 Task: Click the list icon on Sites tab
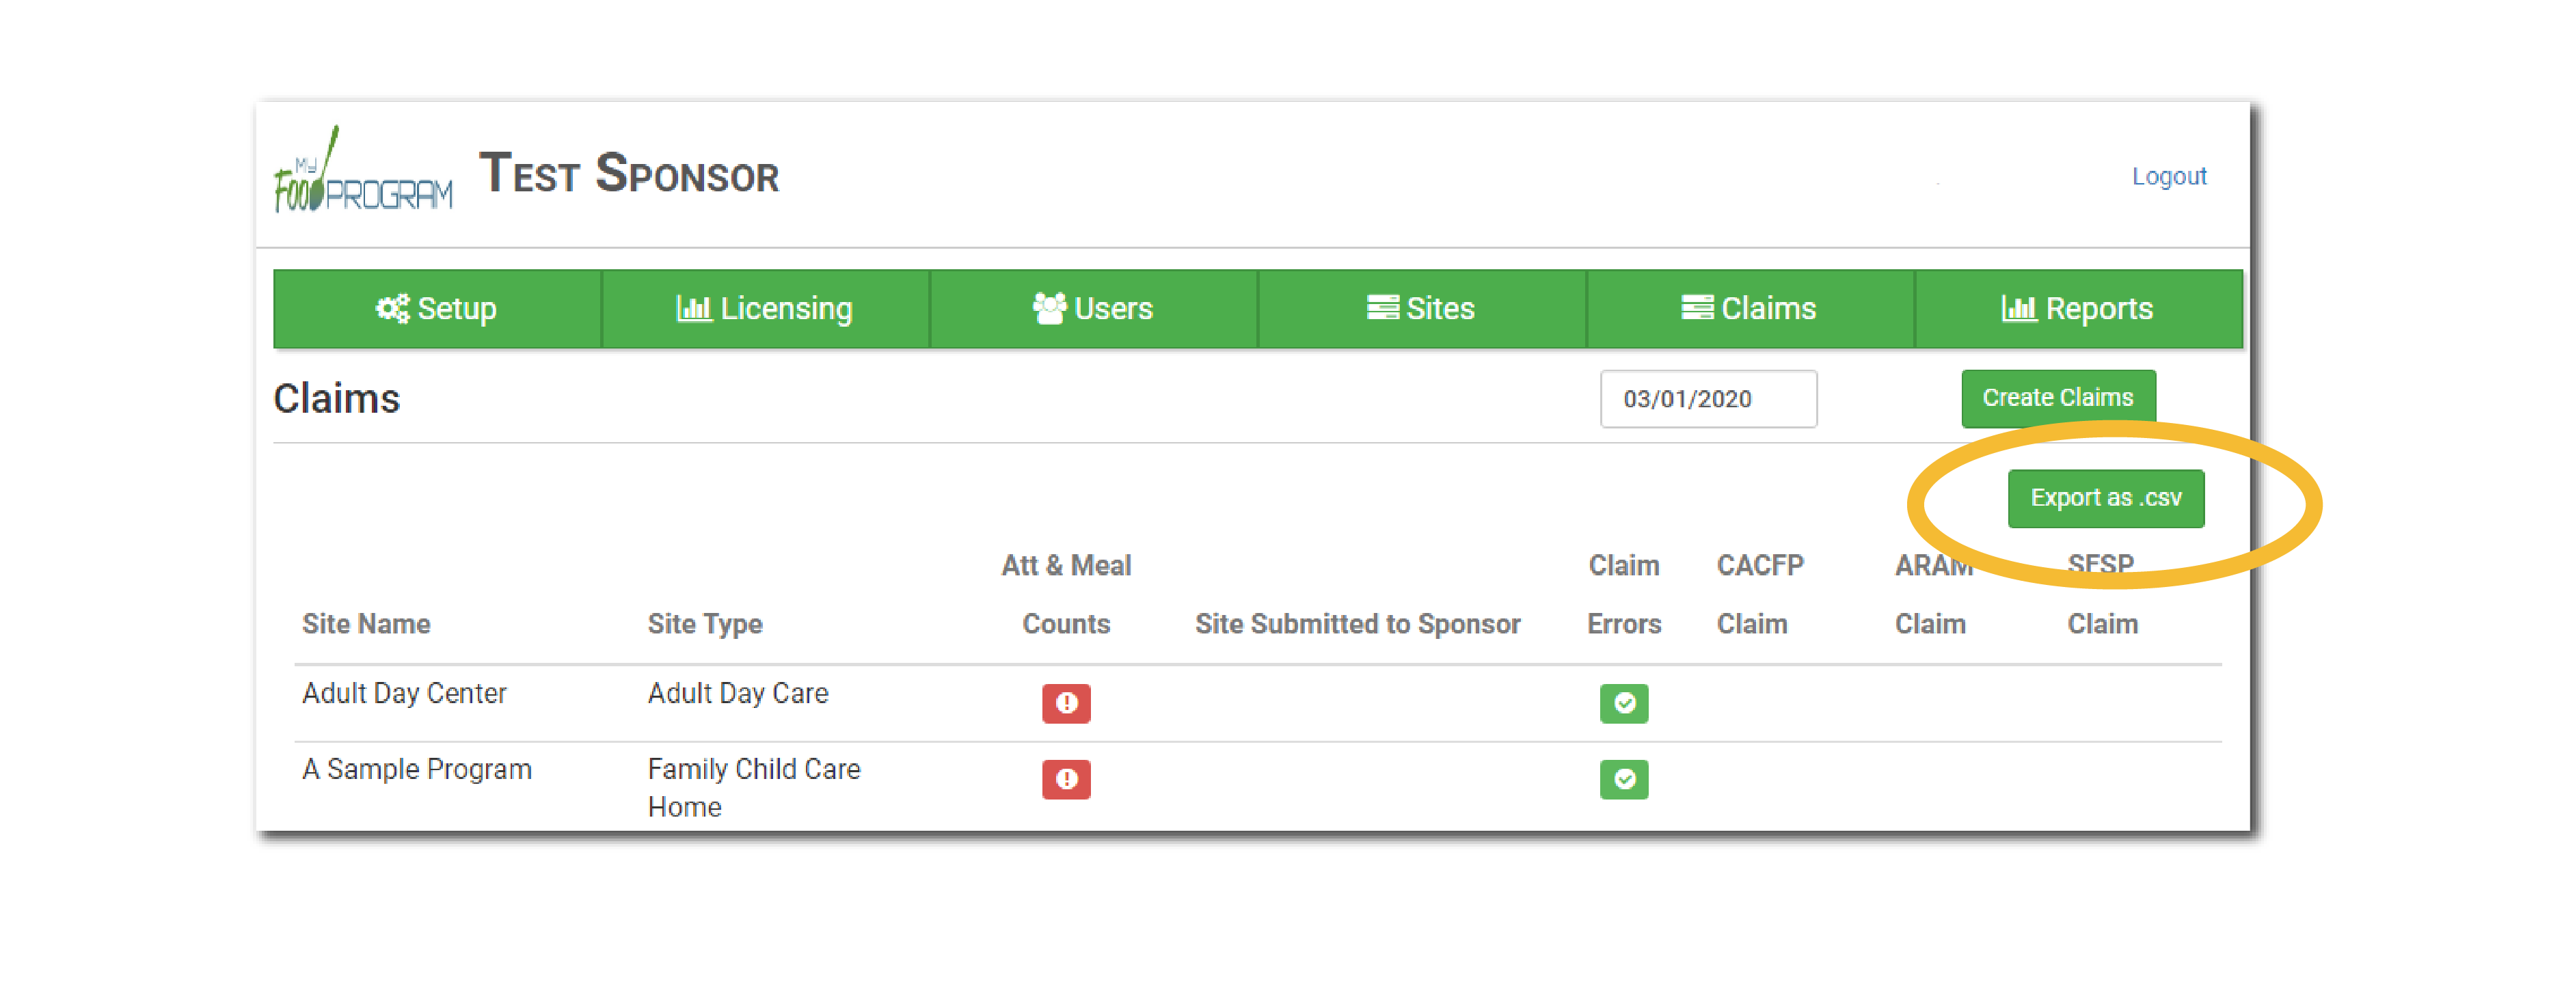1383,308
